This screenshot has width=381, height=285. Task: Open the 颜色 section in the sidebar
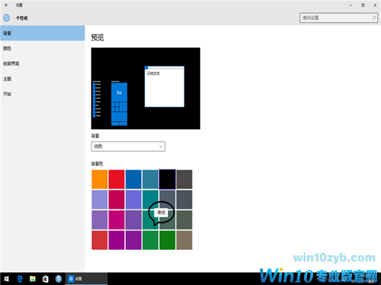43,49
